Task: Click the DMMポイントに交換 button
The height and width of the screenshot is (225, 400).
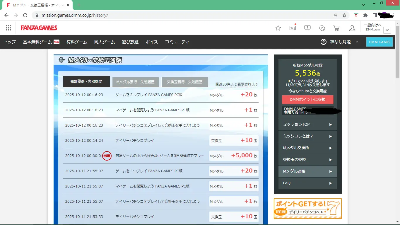Action: click(307, 100)
